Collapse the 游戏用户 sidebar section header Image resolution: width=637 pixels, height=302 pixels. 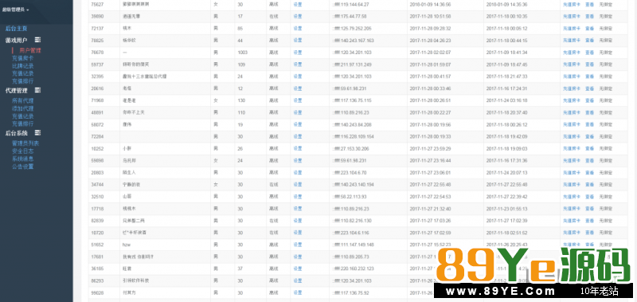(16, 40)
